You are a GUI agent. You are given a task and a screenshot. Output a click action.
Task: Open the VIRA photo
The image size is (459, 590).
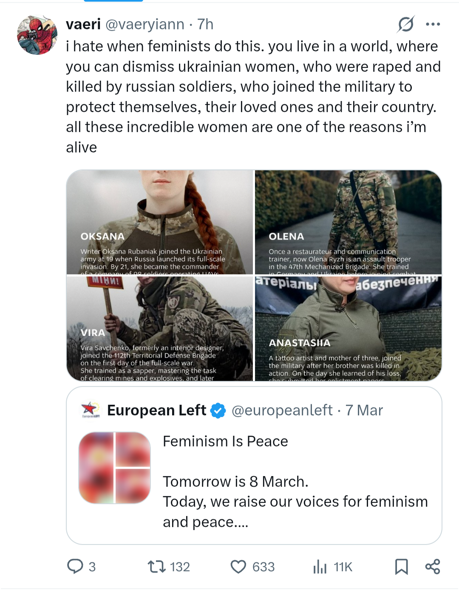tap(160, 328)
